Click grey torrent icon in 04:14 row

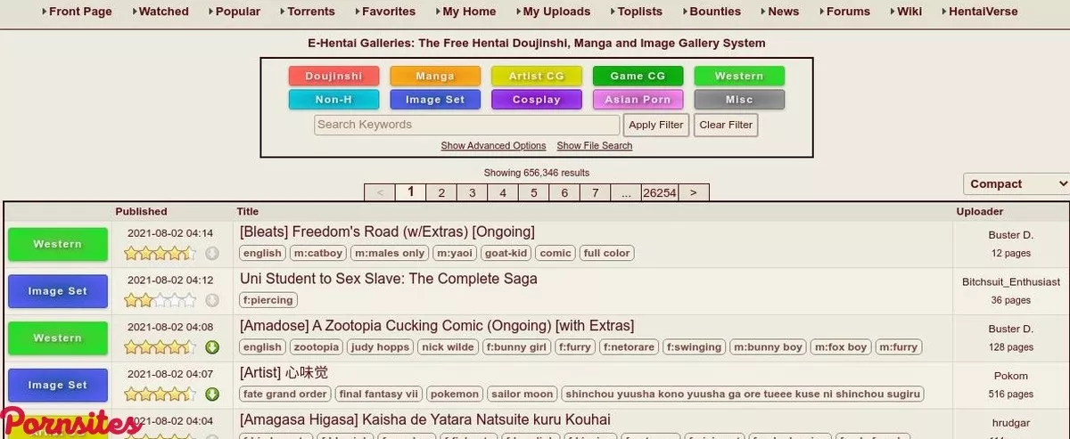[211, 253]
